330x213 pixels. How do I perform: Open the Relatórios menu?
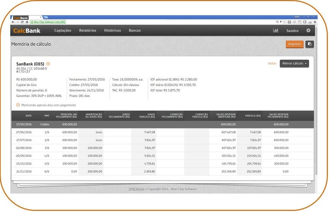(88, 31)
